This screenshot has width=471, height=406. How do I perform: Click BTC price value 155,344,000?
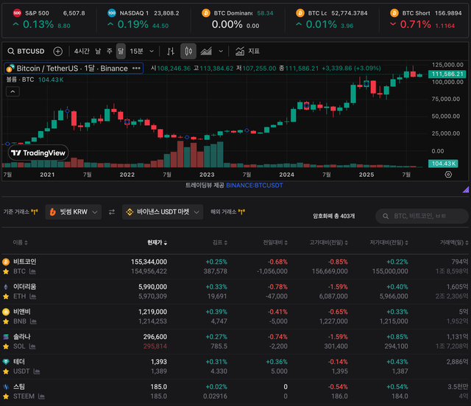click(x=149, y=262)
